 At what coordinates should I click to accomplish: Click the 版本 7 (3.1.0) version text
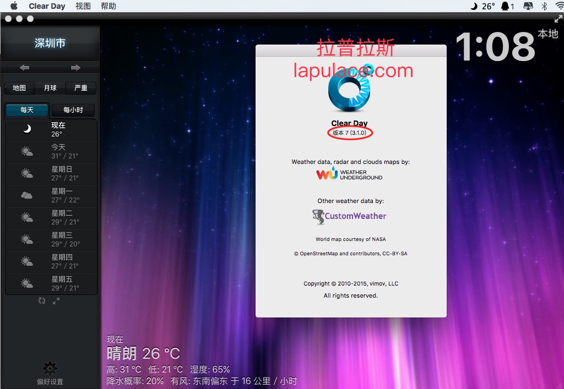tap(349, 133)
